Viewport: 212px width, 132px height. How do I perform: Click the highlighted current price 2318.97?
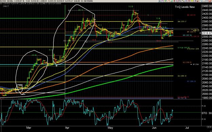point(207,33)
